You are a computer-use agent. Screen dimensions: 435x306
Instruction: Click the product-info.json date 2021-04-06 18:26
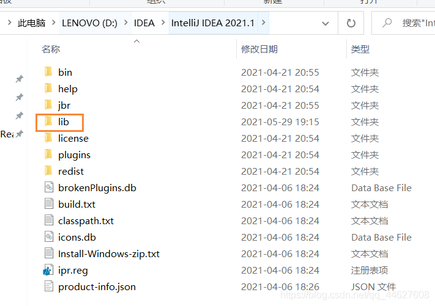[x=280, y=287]
